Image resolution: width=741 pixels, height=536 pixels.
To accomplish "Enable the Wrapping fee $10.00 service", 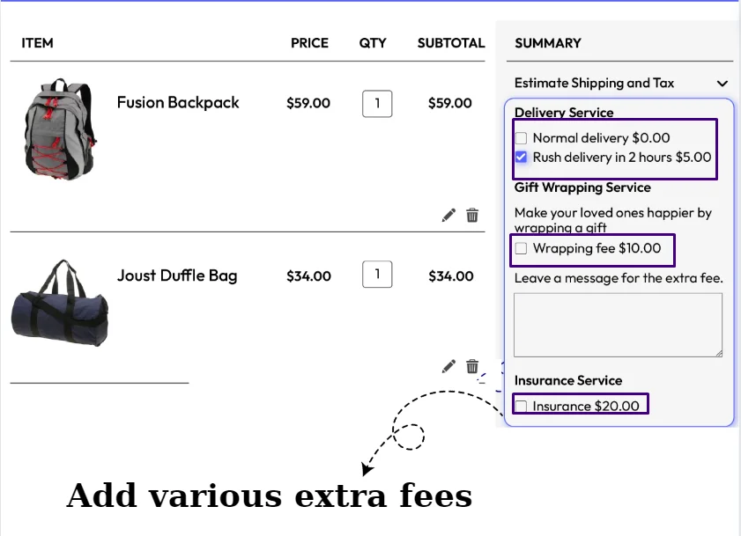I will pos(520,249).
